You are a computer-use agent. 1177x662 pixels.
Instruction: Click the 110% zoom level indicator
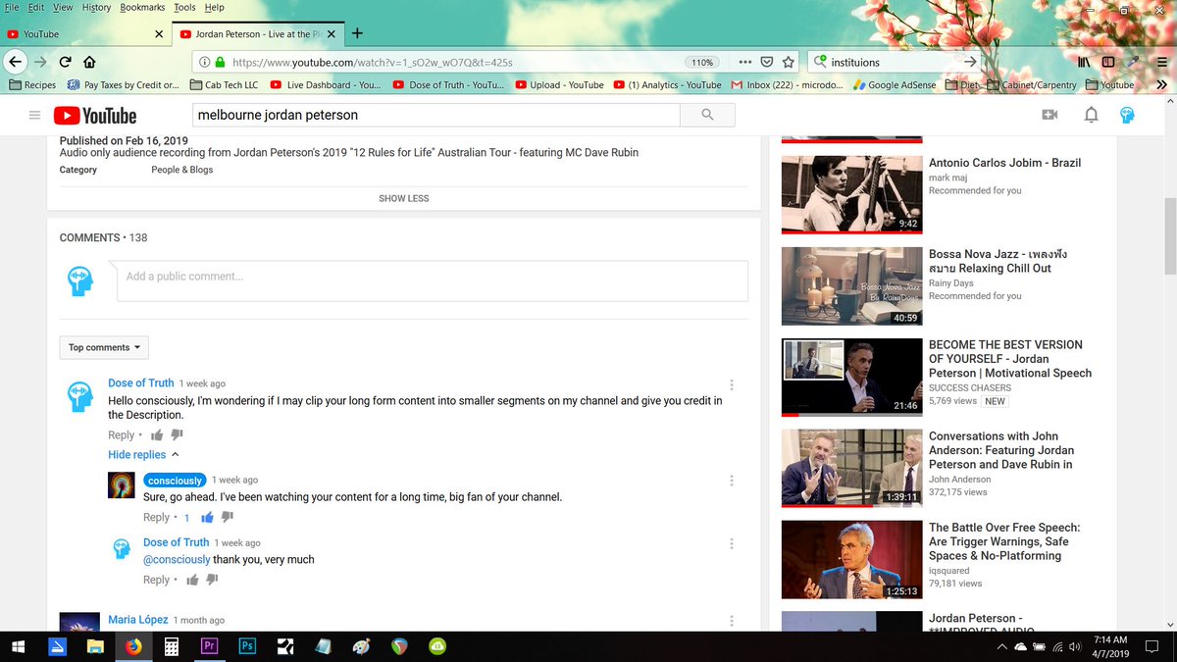pyautogui.click(x=702, y=62)
